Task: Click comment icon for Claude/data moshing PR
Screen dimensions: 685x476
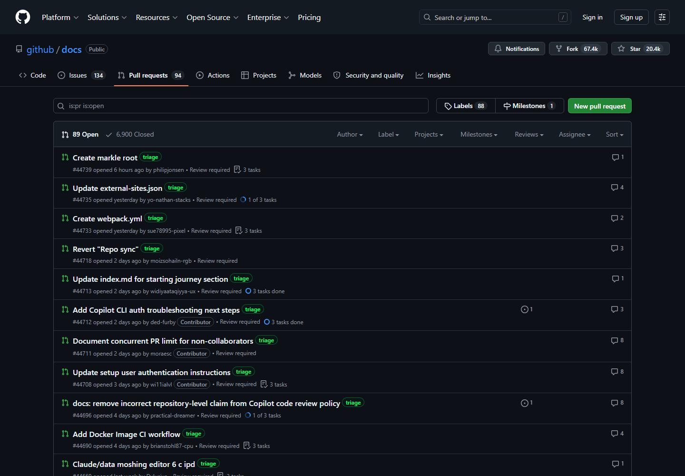Action: (x=615, y=464)
